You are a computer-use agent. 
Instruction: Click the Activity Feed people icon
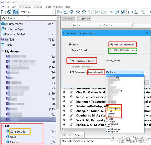[x=143, y=12]
